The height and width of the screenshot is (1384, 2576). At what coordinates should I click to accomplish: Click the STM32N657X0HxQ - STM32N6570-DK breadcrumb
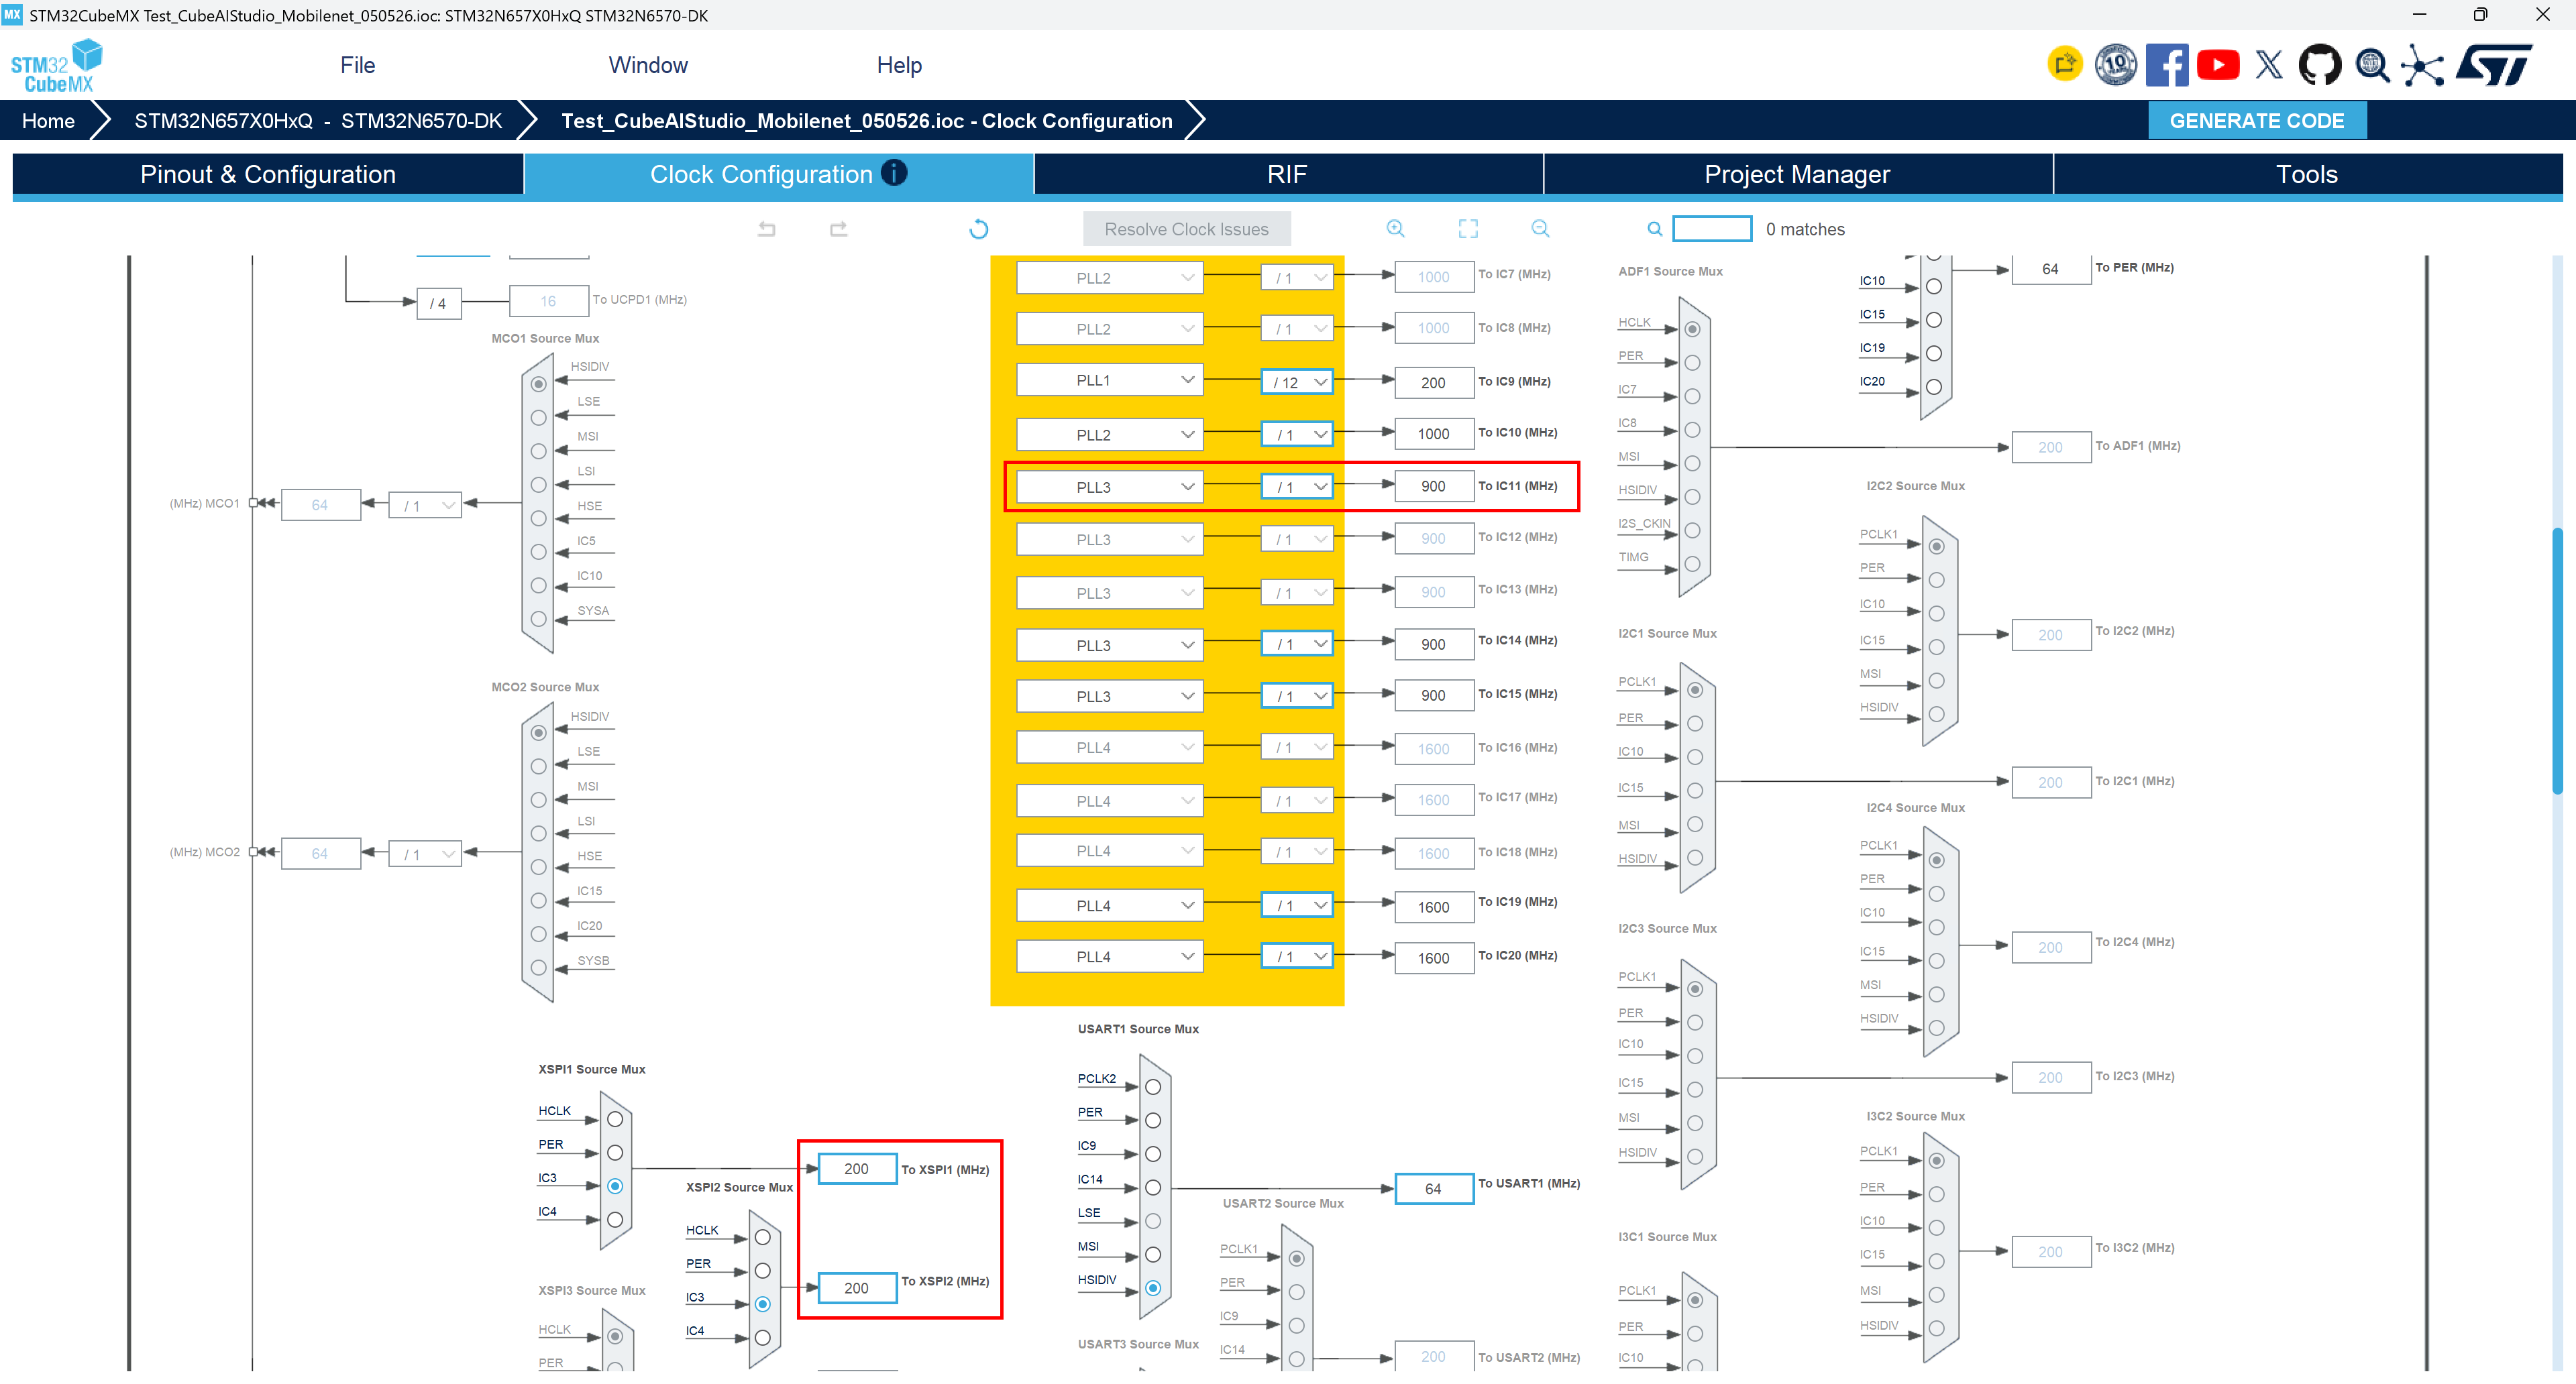tap(318, 121)
